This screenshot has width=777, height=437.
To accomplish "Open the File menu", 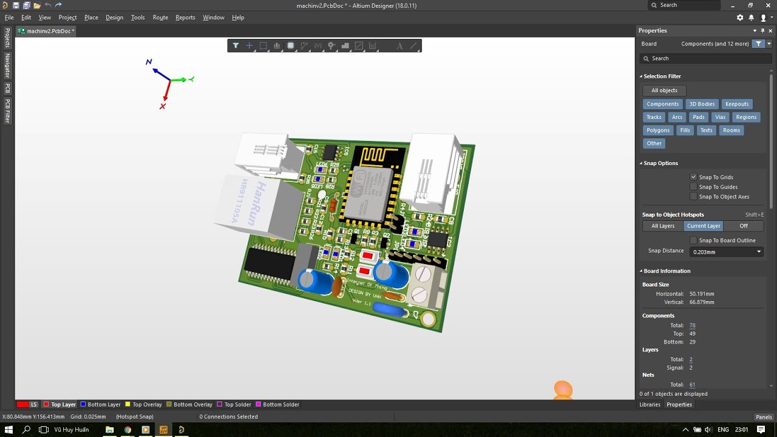I will click(x=9, y=18).
